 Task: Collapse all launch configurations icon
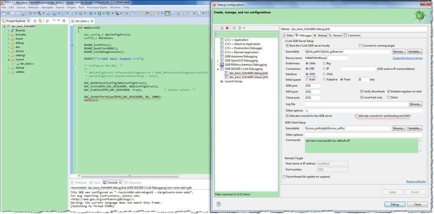pyautogui.click(x=234, y=28)
